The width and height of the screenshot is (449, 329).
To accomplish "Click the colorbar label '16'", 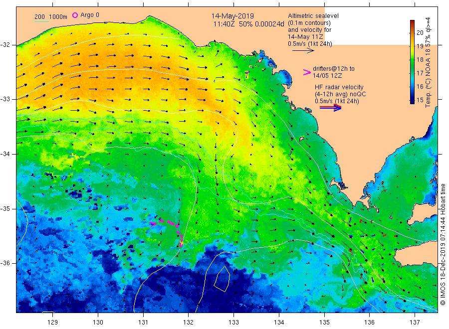I will pyautogui.click(x=420, y=87).
